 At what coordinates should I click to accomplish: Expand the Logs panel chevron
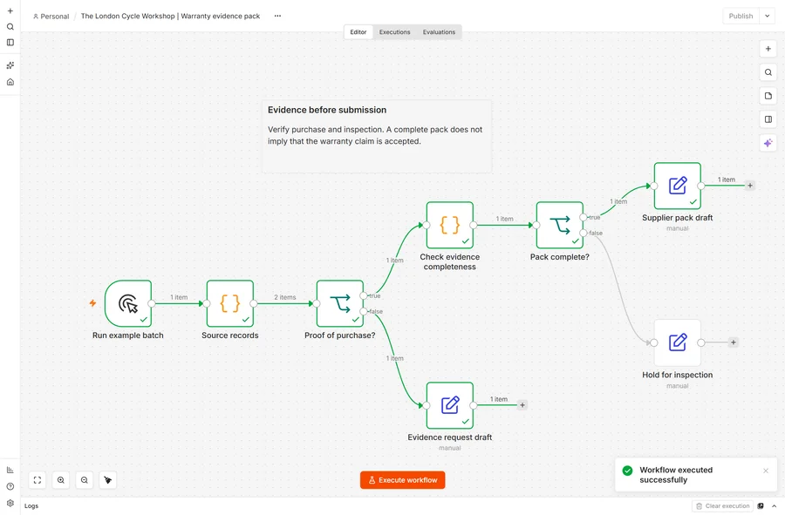pyautogui.click(x=774, y=506)
